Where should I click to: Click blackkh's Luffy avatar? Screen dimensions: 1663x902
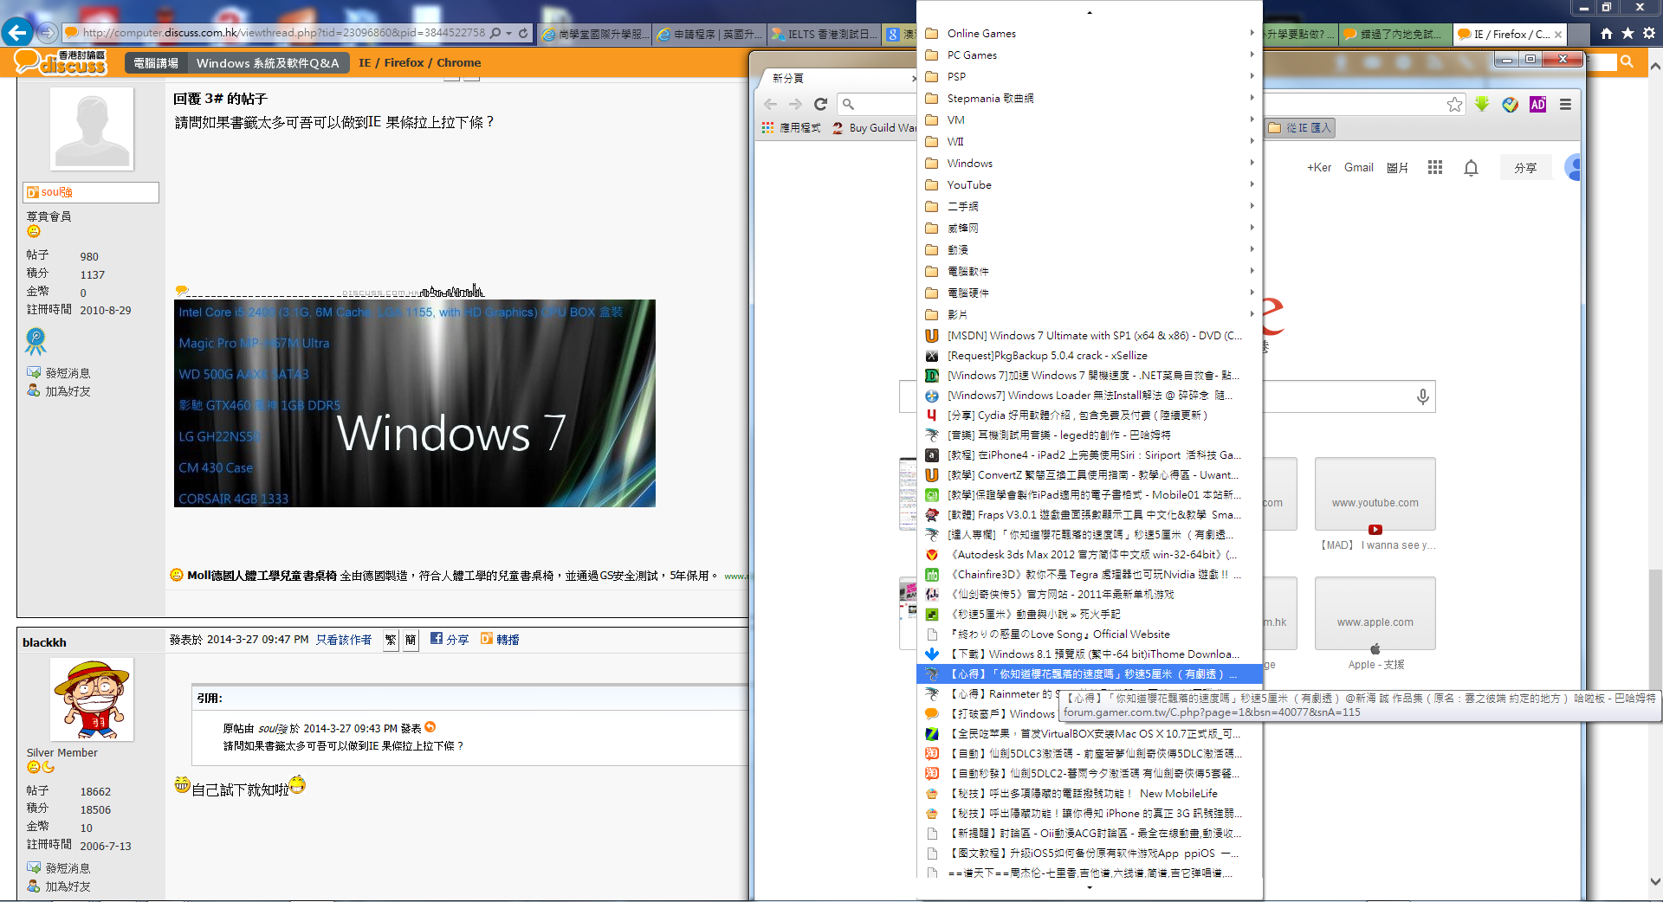point(92,699)
